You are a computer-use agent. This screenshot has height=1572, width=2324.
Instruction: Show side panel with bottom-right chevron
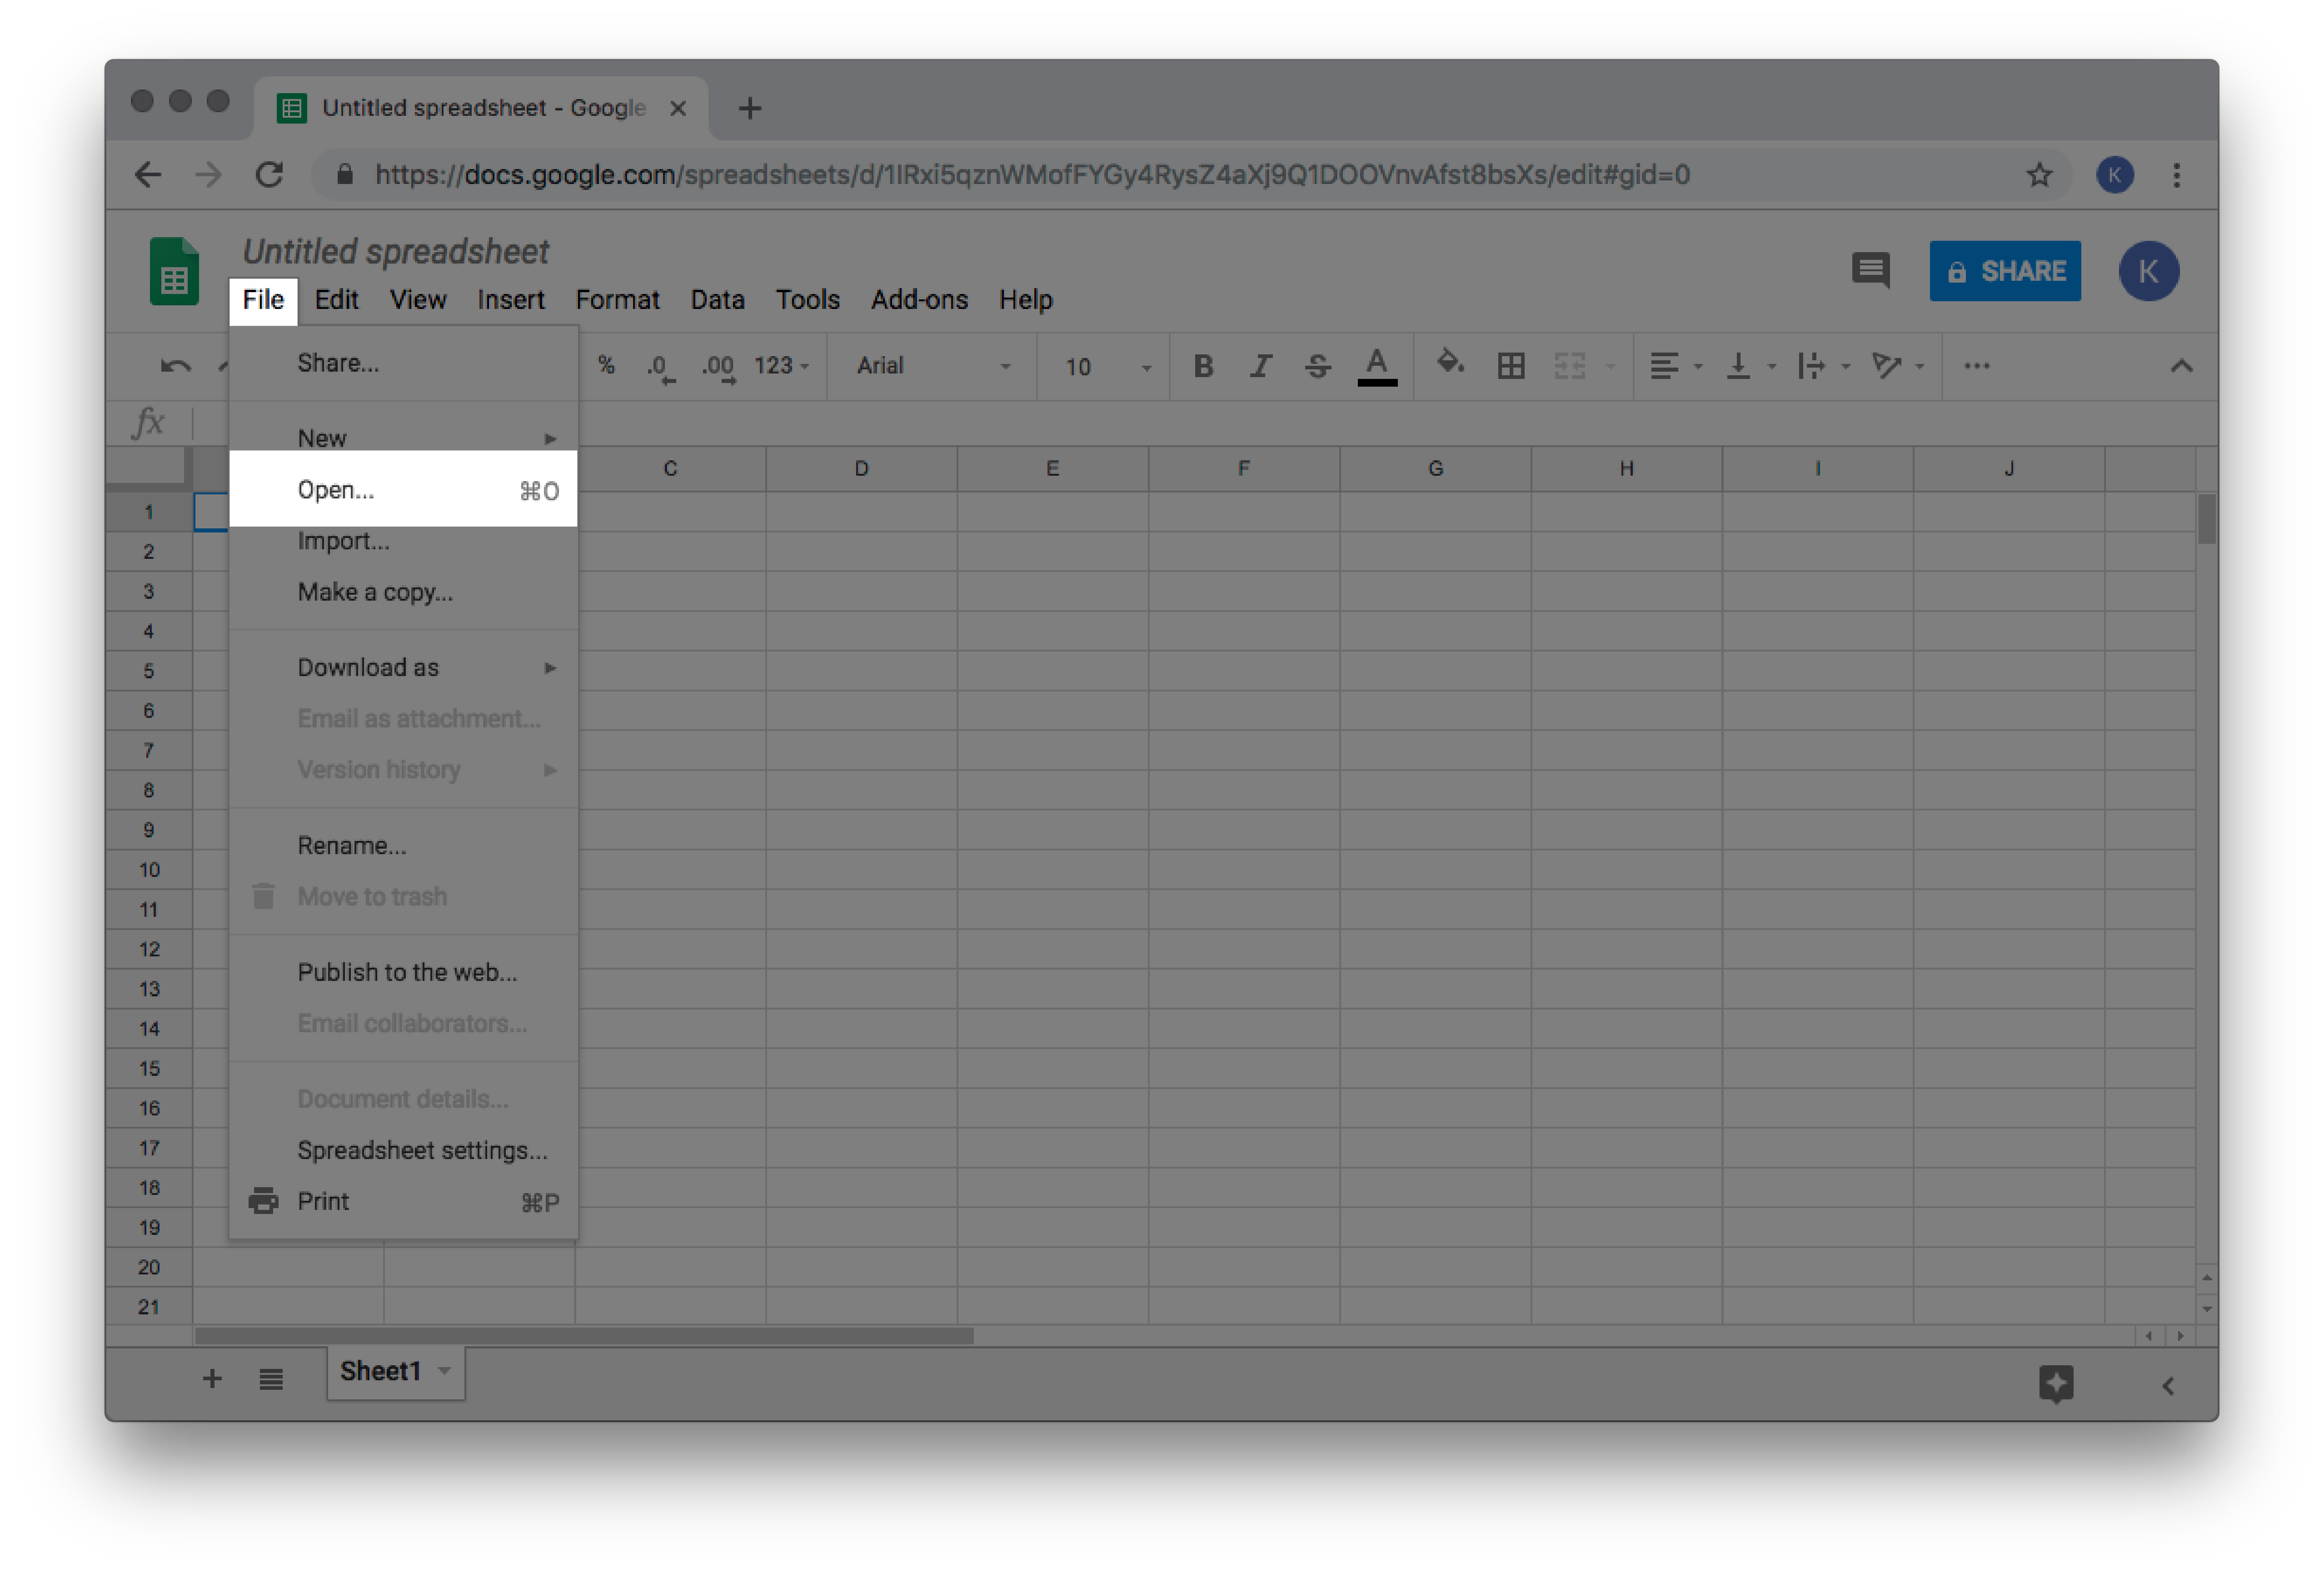tap(2168, 1386)
